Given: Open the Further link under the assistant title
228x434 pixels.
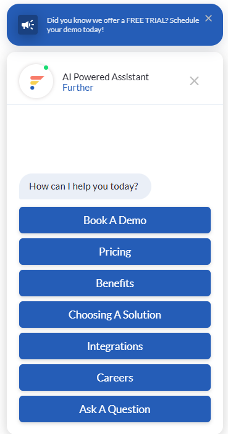Looking at the screenshot, I should [78, 88].
